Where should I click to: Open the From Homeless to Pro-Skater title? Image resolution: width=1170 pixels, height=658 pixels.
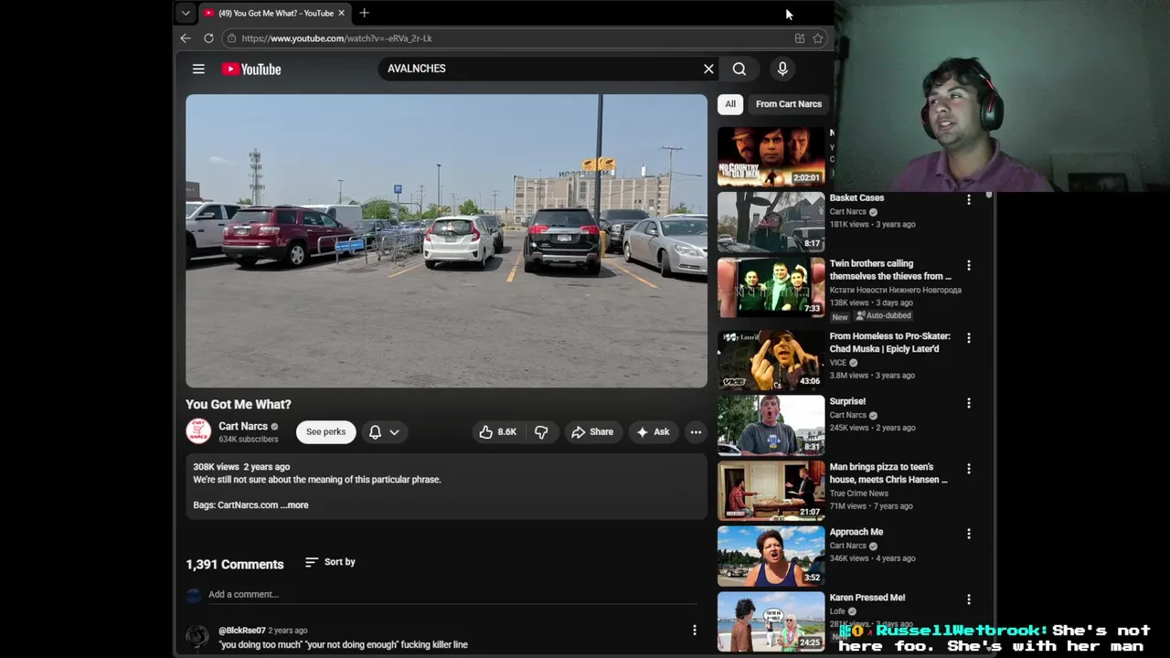click(889, 343)
